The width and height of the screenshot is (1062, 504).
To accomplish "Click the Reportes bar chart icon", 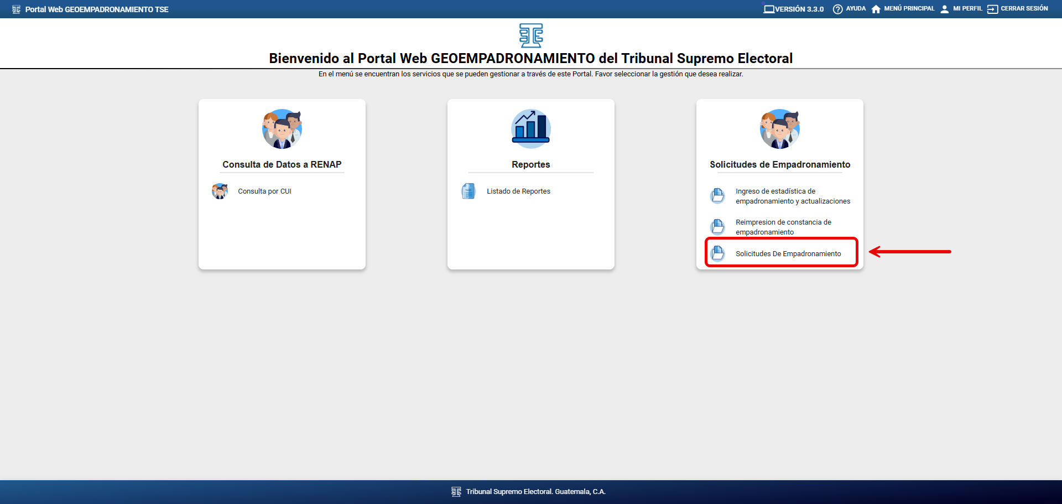I will pos(531,129).
